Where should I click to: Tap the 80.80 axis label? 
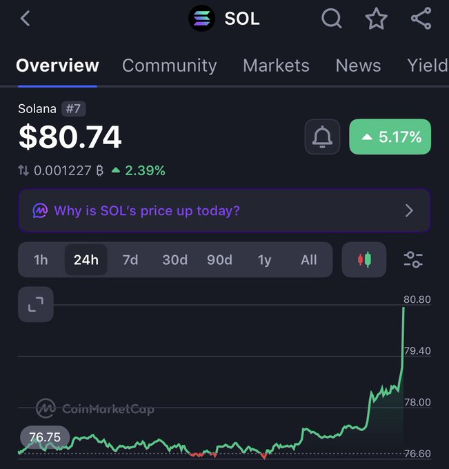pos(417,299)
